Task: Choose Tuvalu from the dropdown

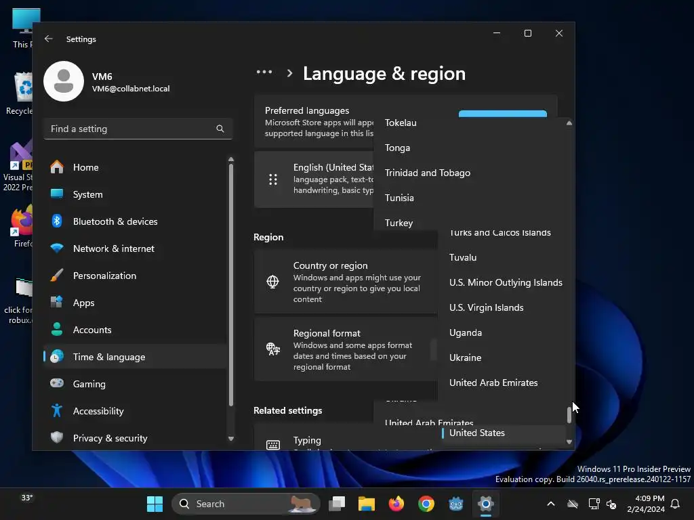Action: coord(462,257)
